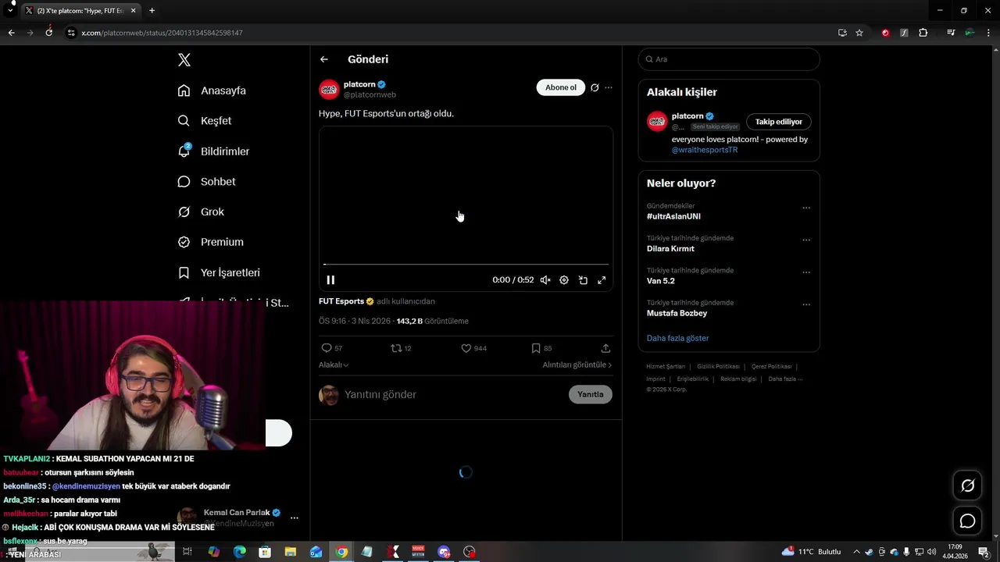Click the Takip ediliyor button
This screenshot has height=562, width=1000.
[x=779, y=122]
